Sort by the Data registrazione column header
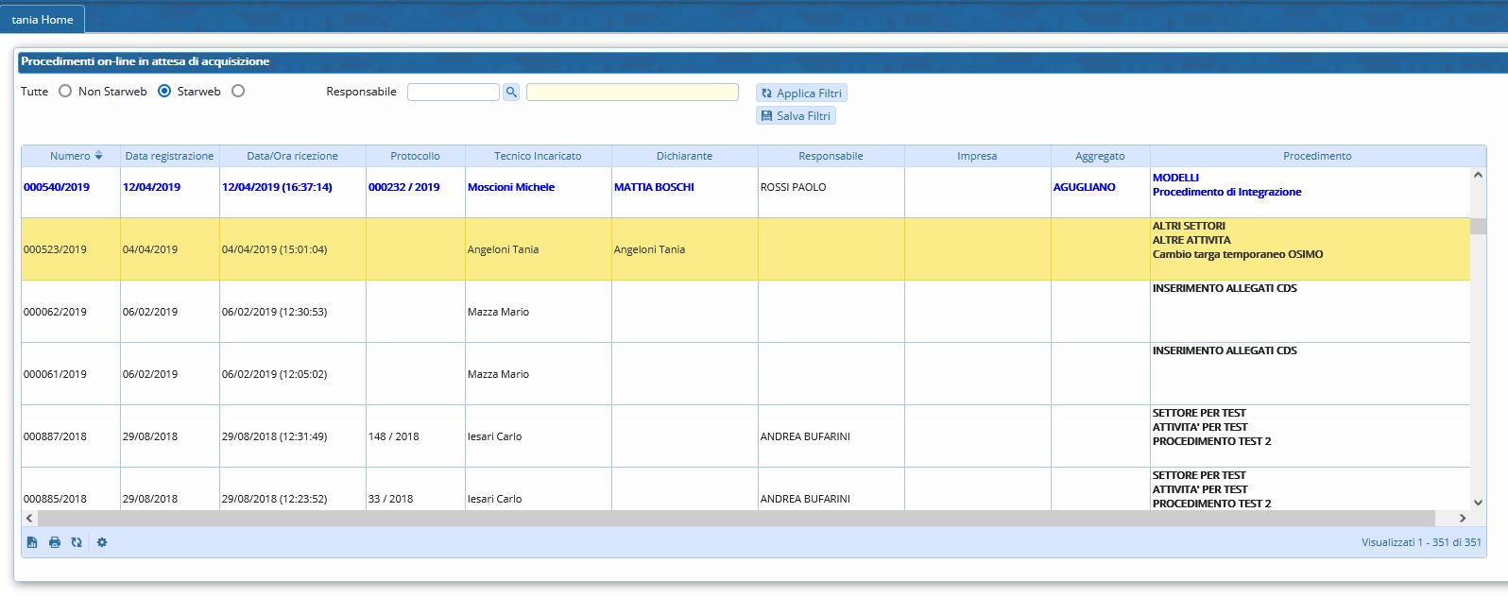 [169, 156]
